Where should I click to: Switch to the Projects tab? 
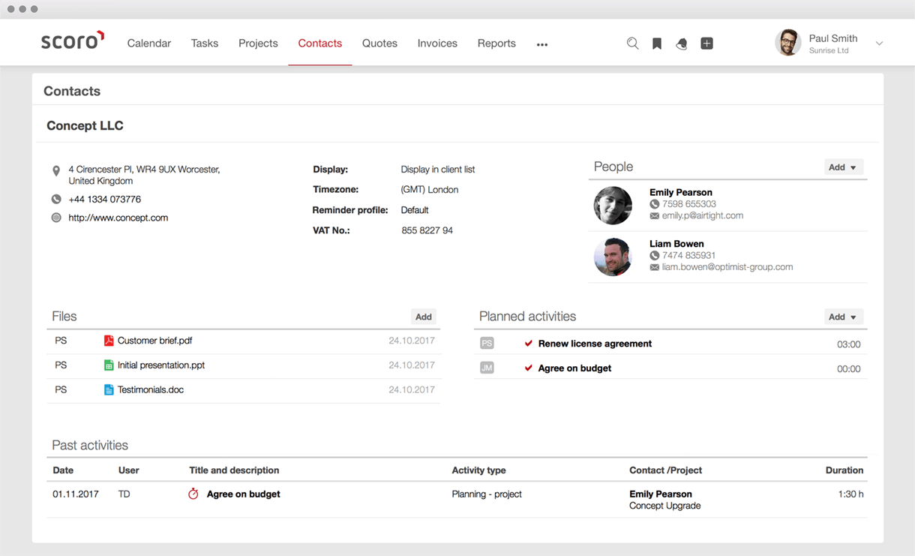[258, 44]
